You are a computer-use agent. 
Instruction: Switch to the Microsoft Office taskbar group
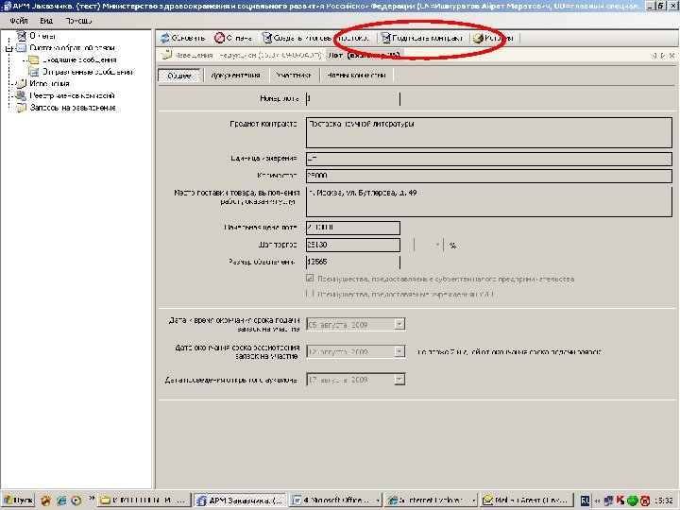click(335, 501)
